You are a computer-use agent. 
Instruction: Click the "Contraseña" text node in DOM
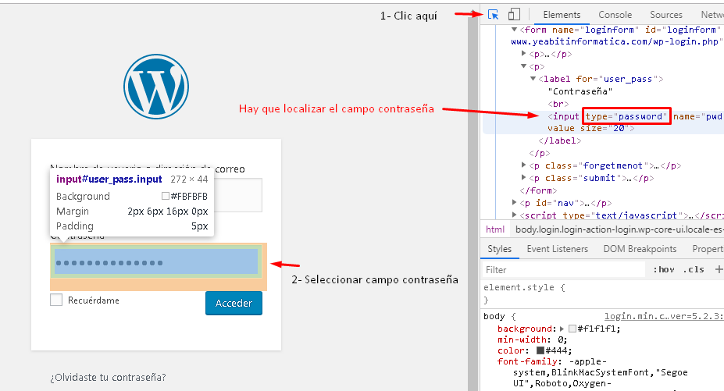tap(580, 91)
